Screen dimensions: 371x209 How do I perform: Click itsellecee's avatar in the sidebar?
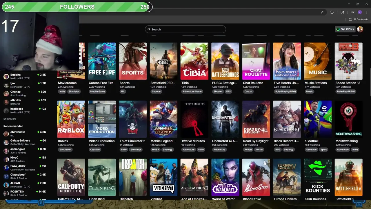pyautogui.click(x=6, y=110)
